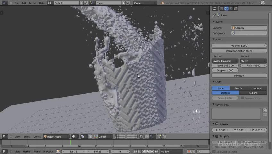Select None units option
272x154 pixels.
(x=221, y=88)
